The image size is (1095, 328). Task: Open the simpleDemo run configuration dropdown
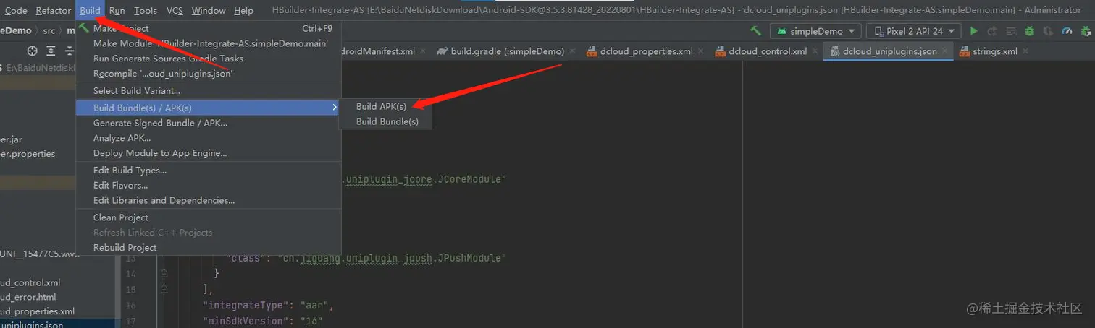(x=815, y=31)
